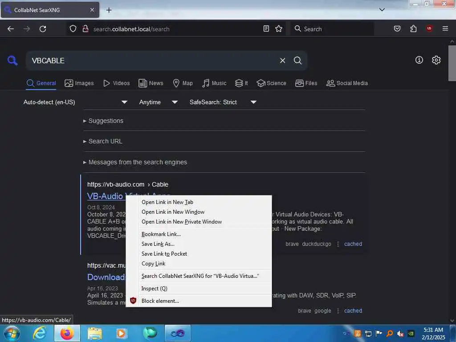Select the General category tab
Viewport: 456px width, 342px height.
tap(41, 83)
